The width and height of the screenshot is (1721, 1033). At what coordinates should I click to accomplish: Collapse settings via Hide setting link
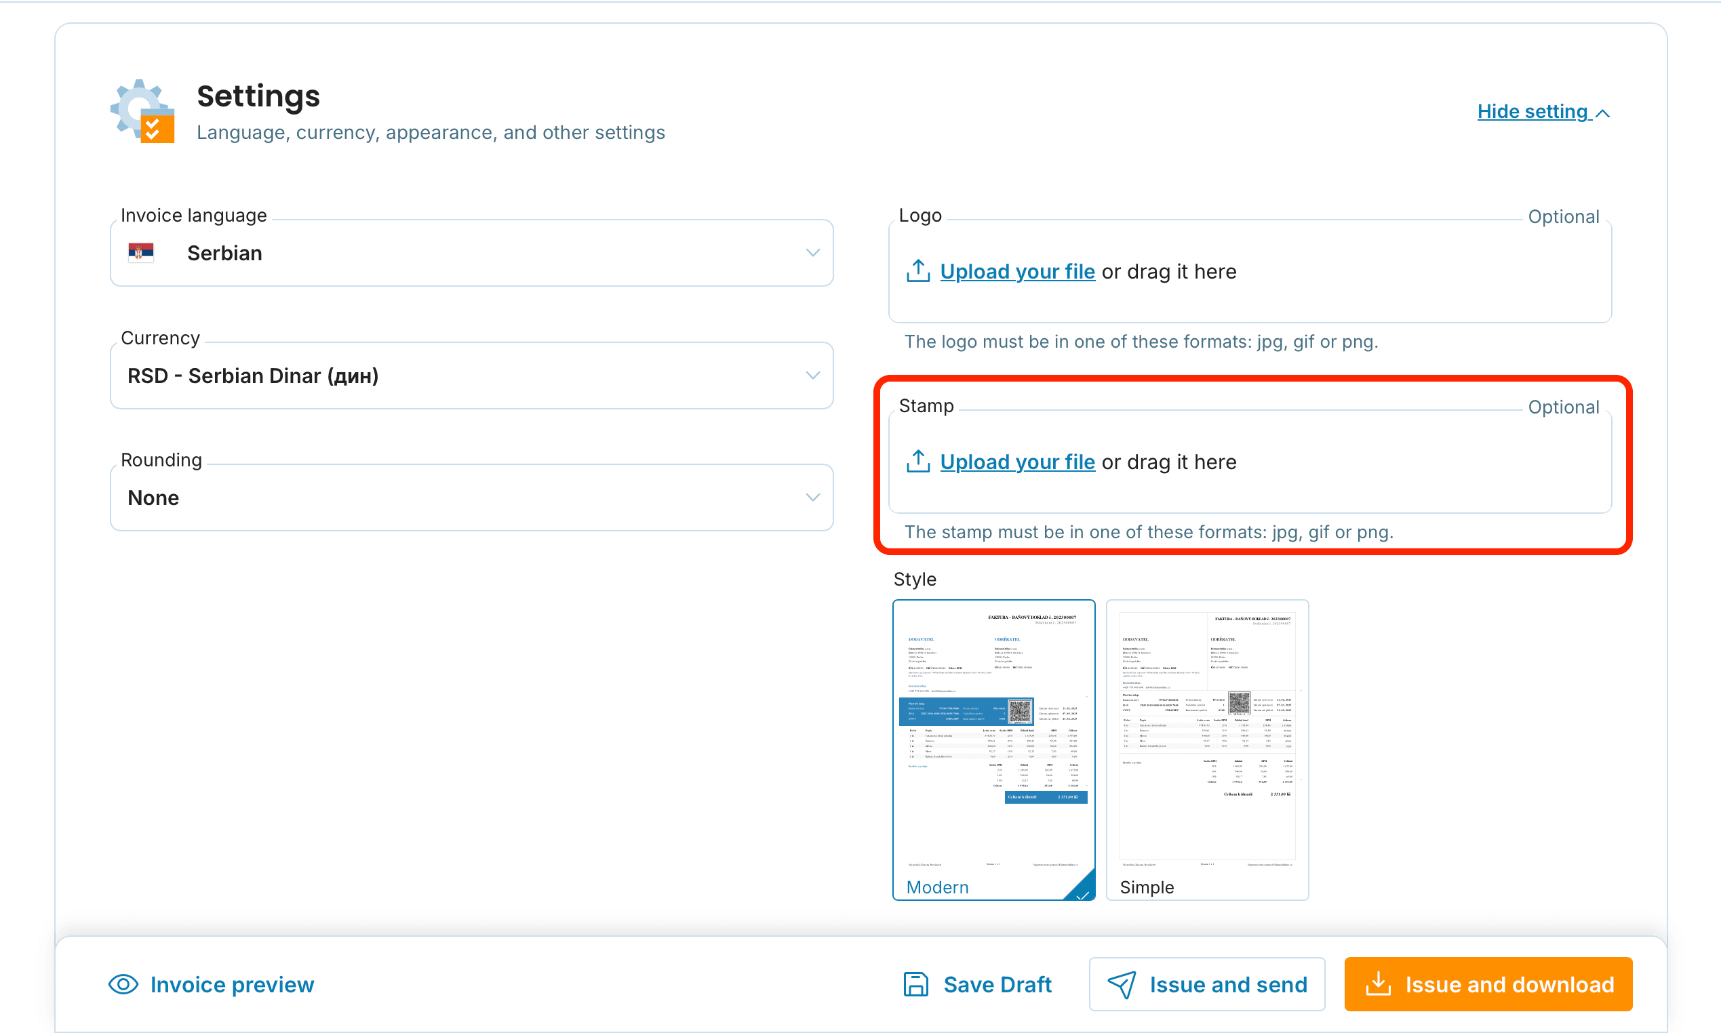click(x=1543, y=111)
